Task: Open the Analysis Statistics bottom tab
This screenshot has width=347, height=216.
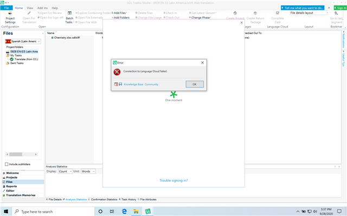Action: [75, 199]
